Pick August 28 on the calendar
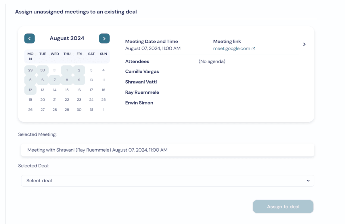345x224 pixels. click(55, 110)
